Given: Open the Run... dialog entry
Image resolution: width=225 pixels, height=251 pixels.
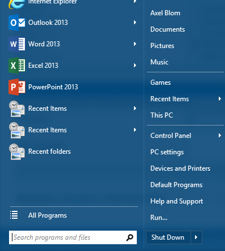Looking at the screenshot, I should 159,218.
